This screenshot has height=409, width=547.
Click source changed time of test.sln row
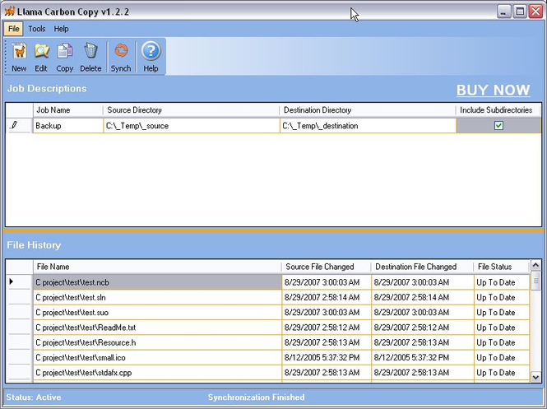327,297
